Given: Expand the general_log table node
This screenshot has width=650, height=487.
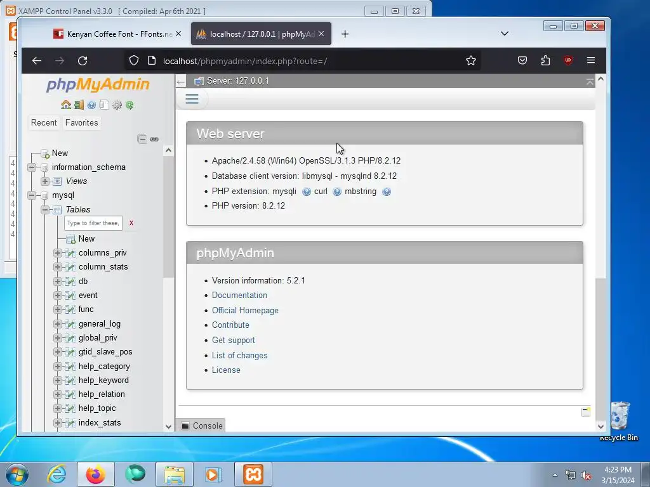Looking at the screenshot, I should 58,324.
